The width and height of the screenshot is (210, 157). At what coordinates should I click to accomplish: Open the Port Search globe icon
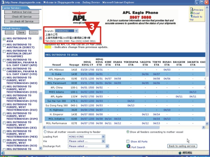pyautogui.click(x=128, y=146)
